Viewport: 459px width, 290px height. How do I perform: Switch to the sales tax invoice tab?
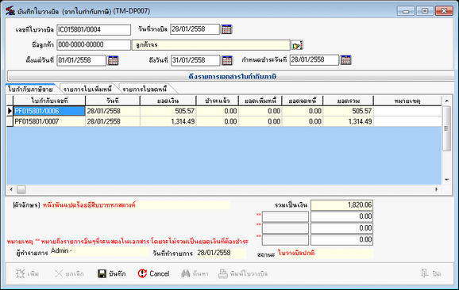click(x=30, y=89)
